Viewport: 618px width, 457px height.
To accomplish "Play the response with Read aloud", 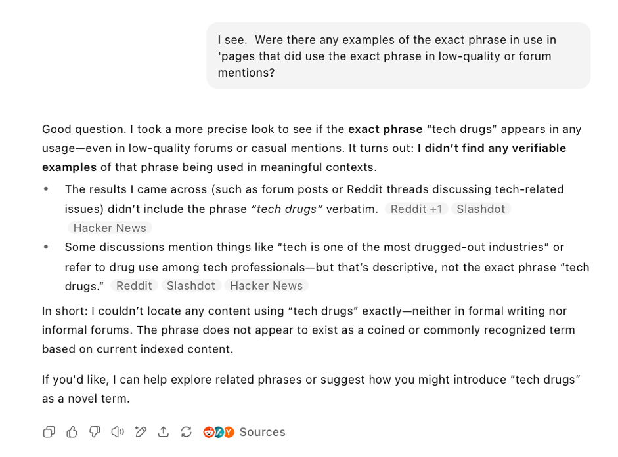I will tap(118, 432).
